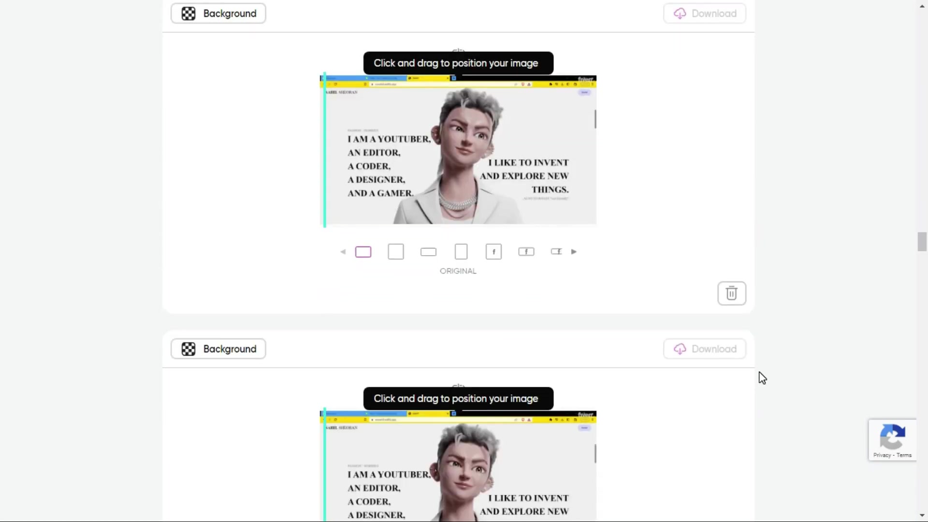
Task: Click the Background button in the lower image card
Action: point(218,349)
